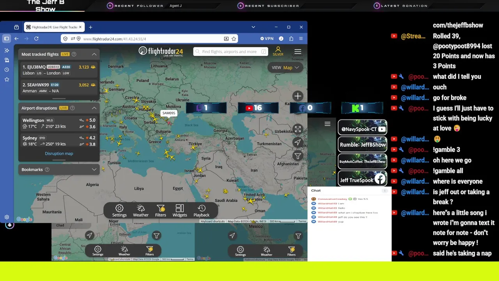Open the browser extensions puzzle icon

[291, 39]
